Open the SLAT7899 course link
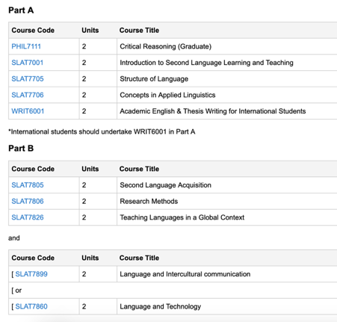 click(x=31, y=274)
